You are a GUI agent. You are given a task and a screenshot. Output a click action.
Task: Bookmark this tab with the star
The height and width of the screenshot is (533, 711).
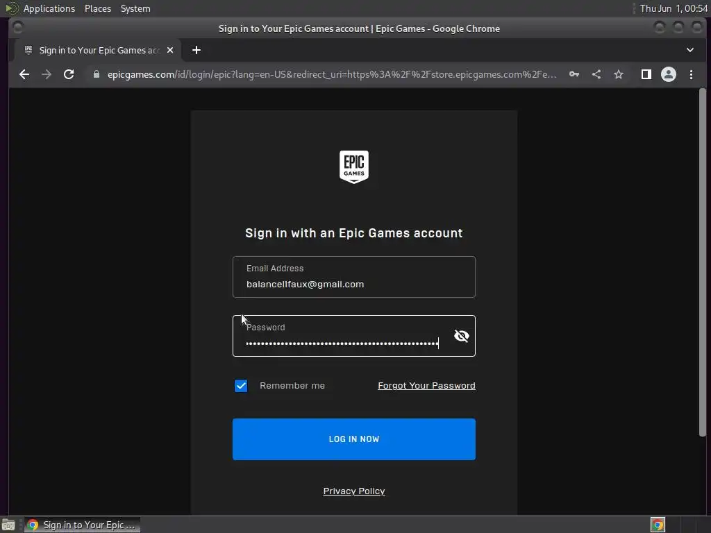(619, 74)
